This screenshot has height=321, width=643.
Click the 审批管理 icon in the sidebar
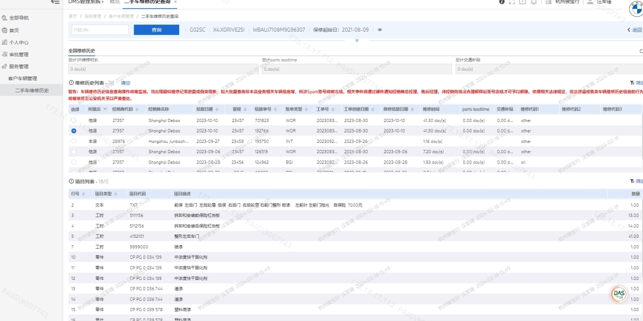(x=5, y=54)
